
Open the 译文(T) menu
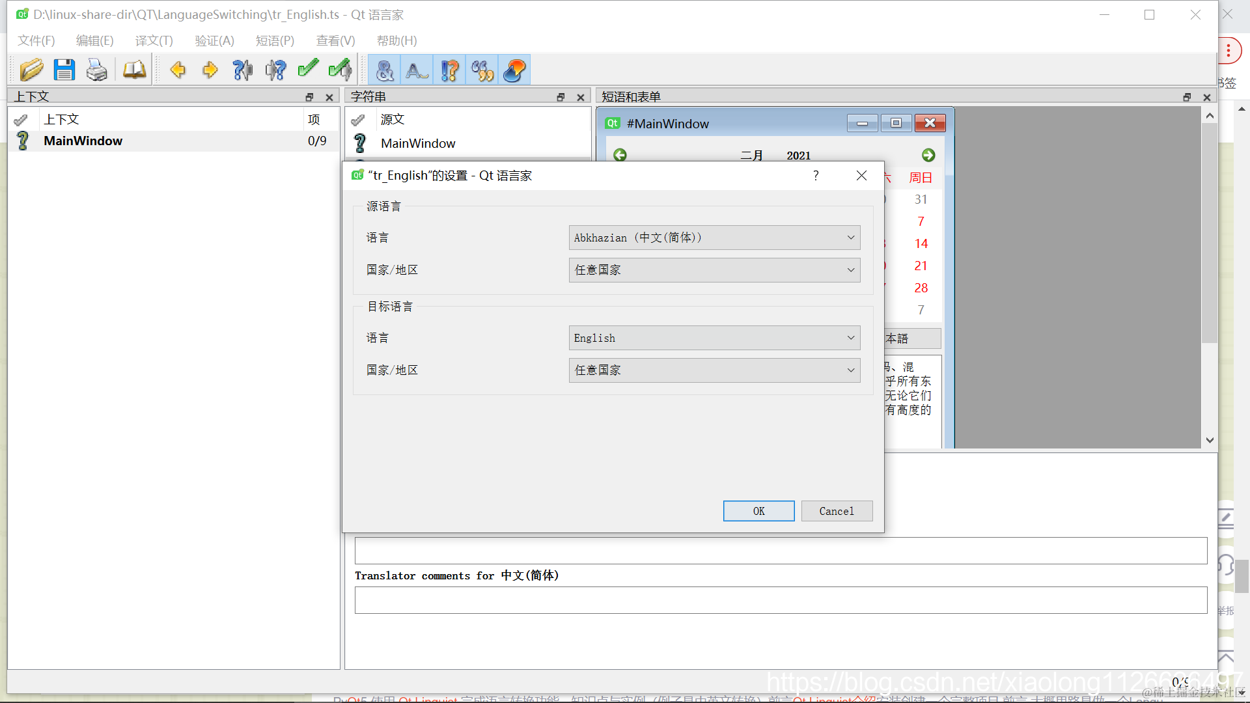click(x=154, y=40)
